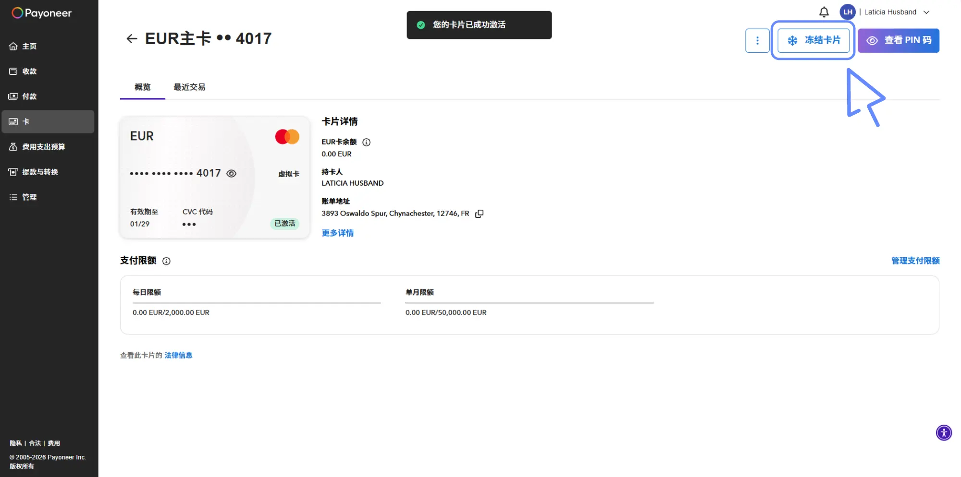
Task: Click the 0.00 EUR/2,000.00 EUR value
Action: tap(171, 312)
